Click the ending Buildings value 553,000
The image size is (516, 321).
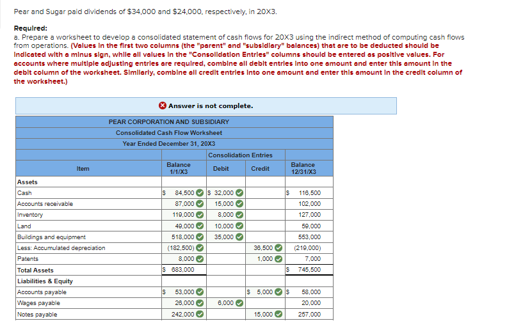click(310, 237)
